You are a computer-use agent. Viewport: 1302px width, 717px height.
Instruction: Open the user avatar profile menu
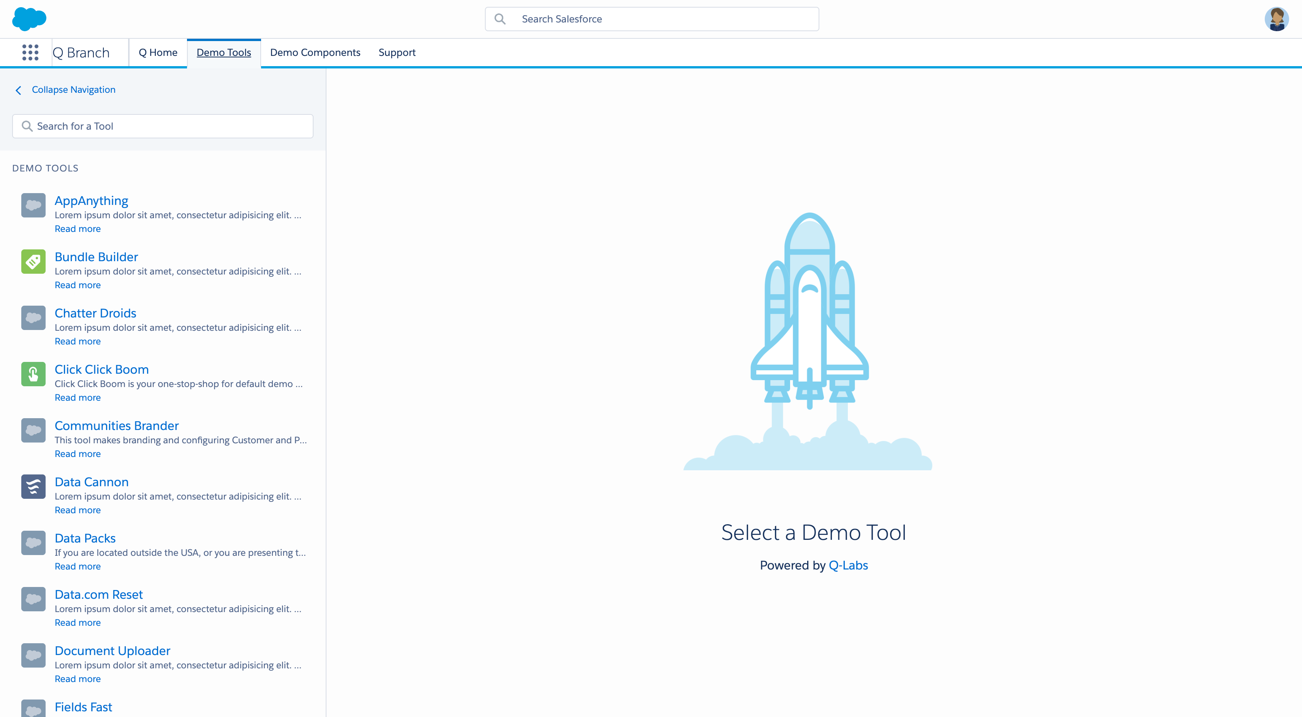click(x=1277, y=19)
